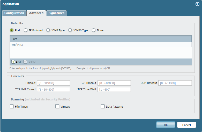
Task: Focus the TCP Timeout field
Action: (x=114, y=83)
